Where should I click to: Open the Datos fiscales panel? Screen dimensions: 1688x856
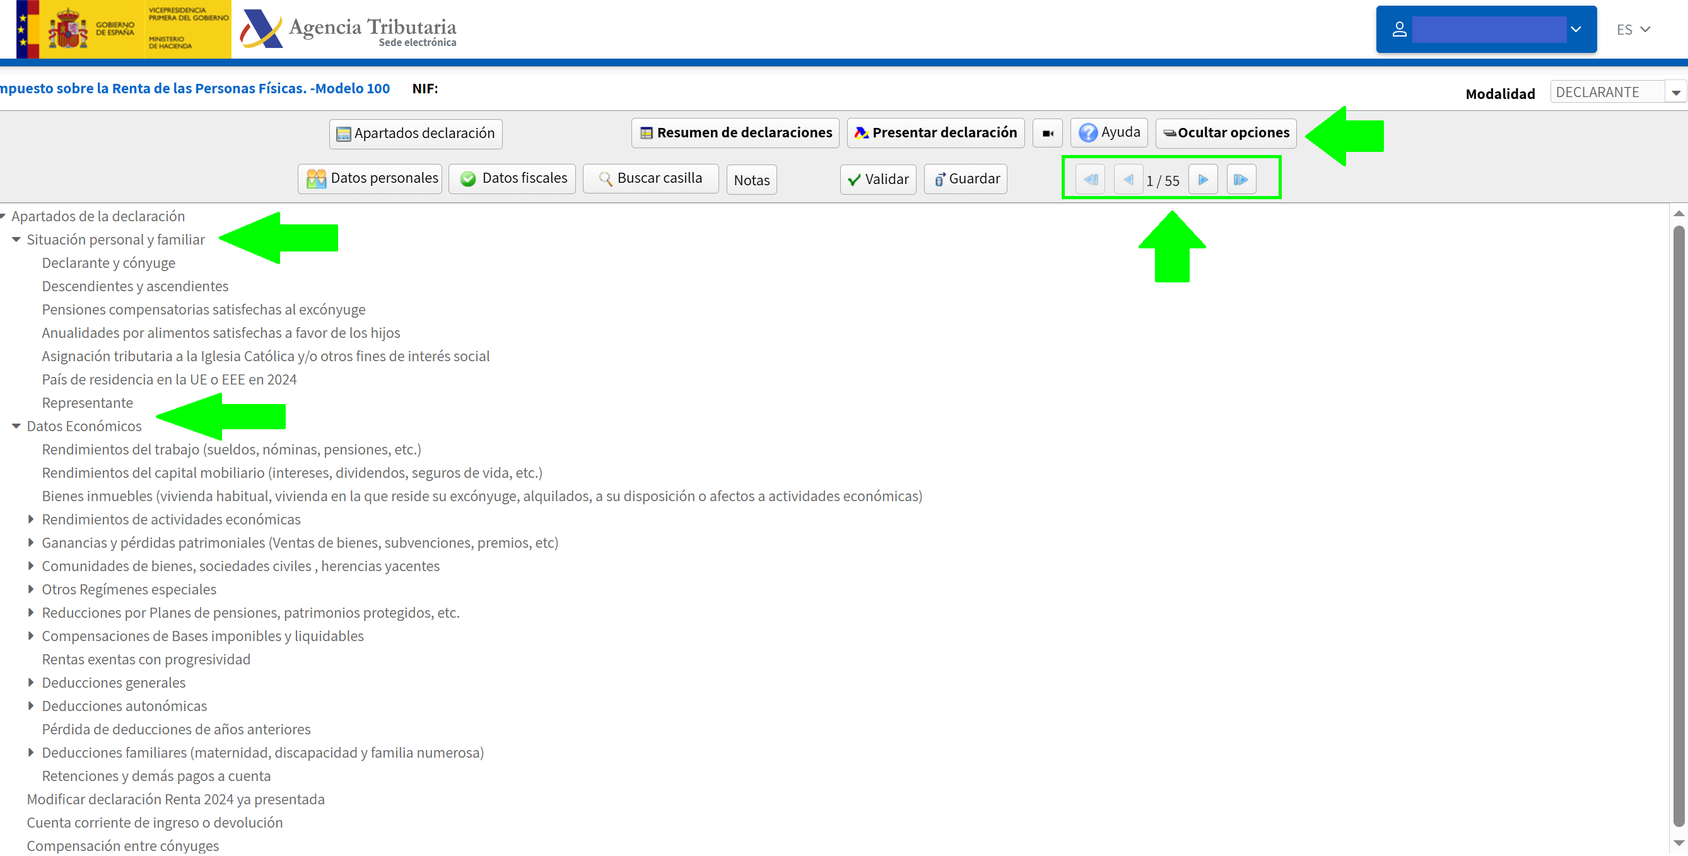click(x=512, y=178)
